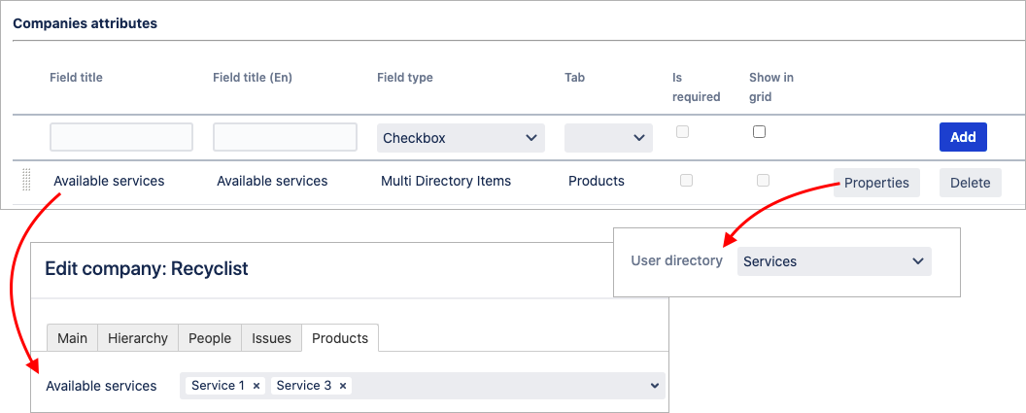
Task: Open the Field type Checkbox dropdown
Action: (461, 138)
